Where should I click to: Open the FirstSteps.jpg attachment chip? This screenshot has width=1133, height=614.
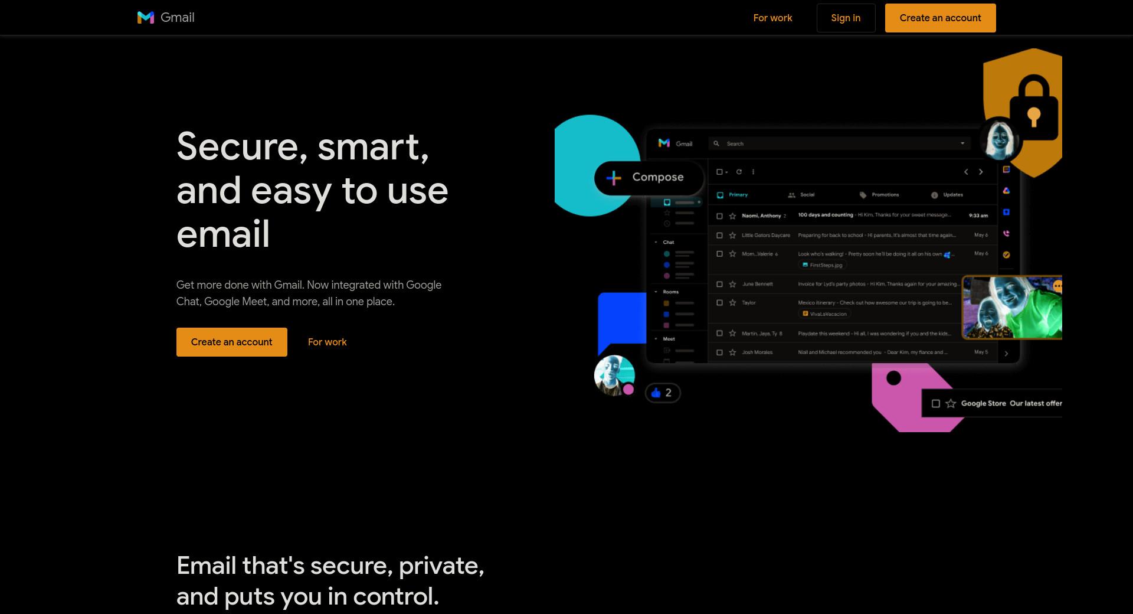point(822,265)
